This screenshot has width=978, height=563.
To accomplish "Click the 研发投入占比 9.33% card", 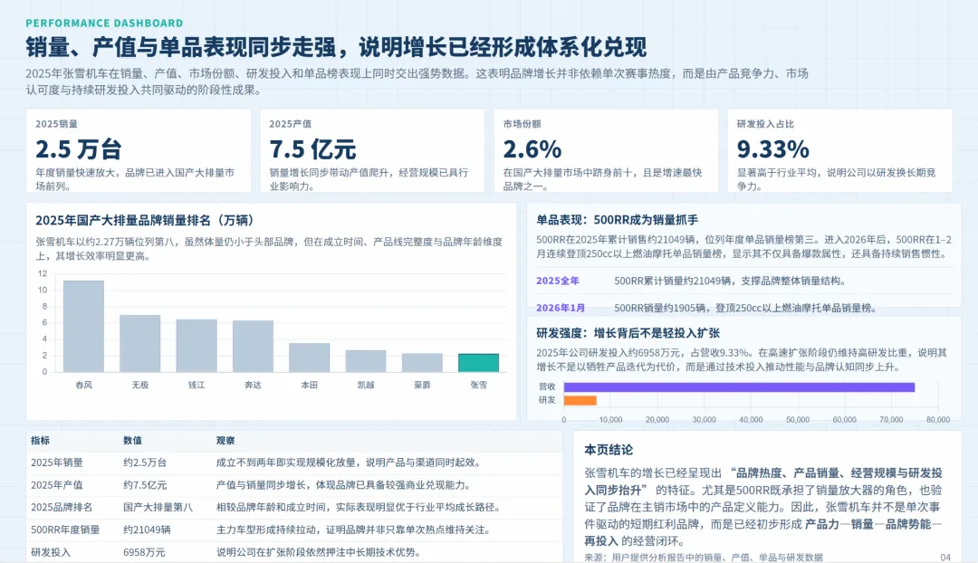I will 839,149.
